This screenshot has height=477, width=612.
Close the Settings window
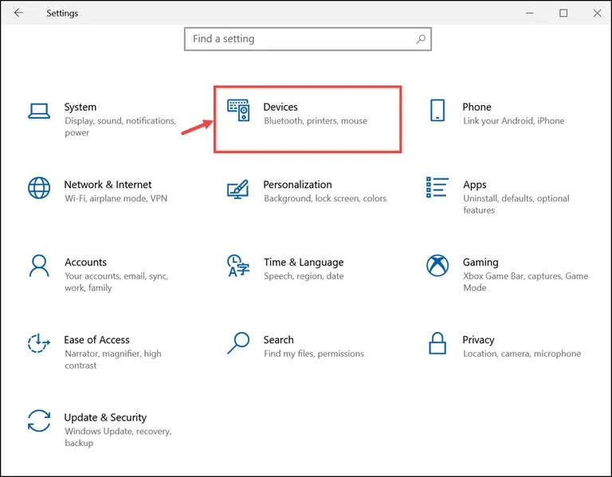[597, 14]
